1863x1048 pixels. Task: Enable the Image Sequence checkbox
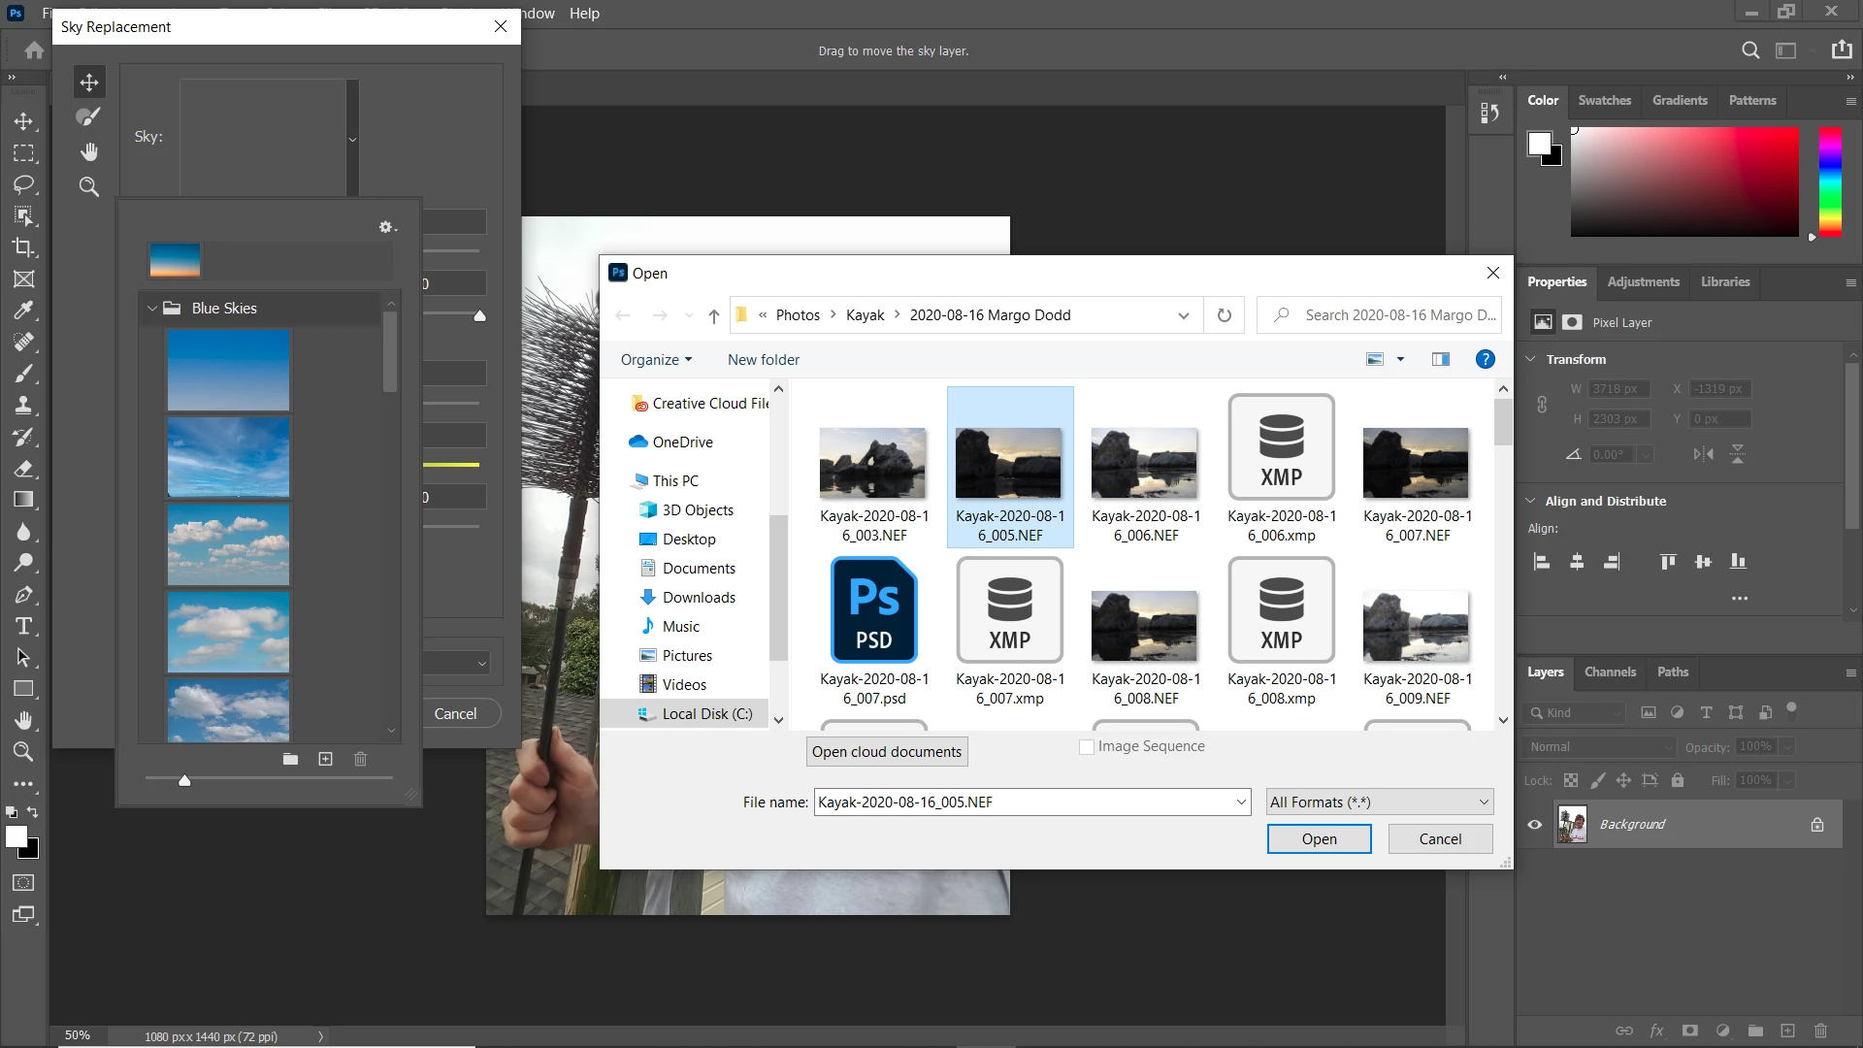point(1087,747)
